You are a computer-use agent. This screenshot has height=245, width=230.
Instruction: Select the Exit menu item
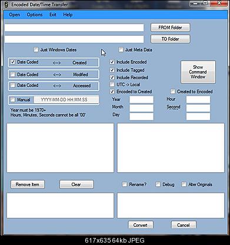click(53, 15)
